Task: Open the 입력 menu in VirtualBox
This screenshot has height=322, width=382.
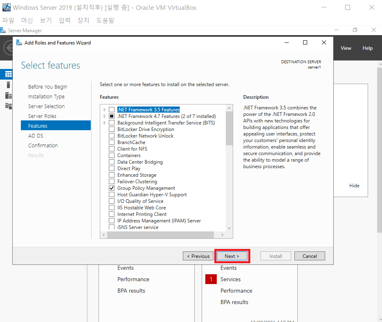Action: 65,20
